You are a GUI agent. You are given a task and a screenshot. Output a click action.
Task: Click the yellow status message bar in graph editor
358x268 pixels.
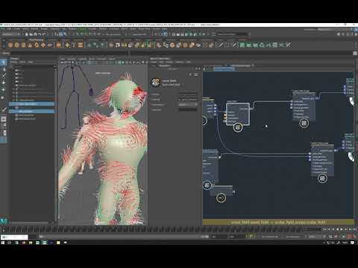[x=278, y=222]
